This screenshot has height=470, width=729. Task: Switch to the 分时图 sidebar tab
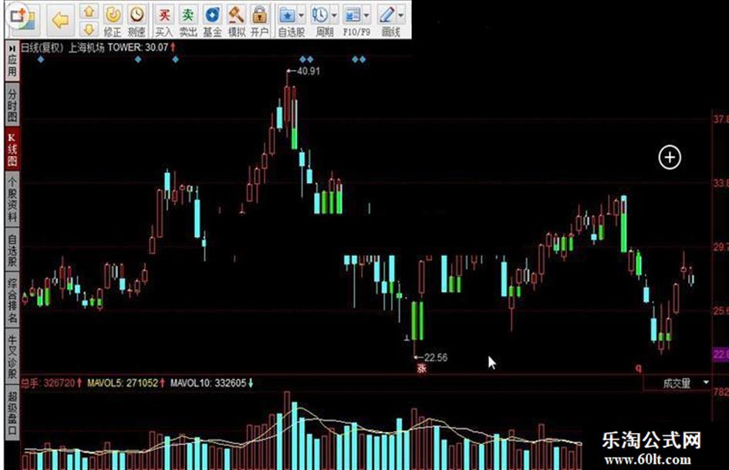(x=12, y=104)
